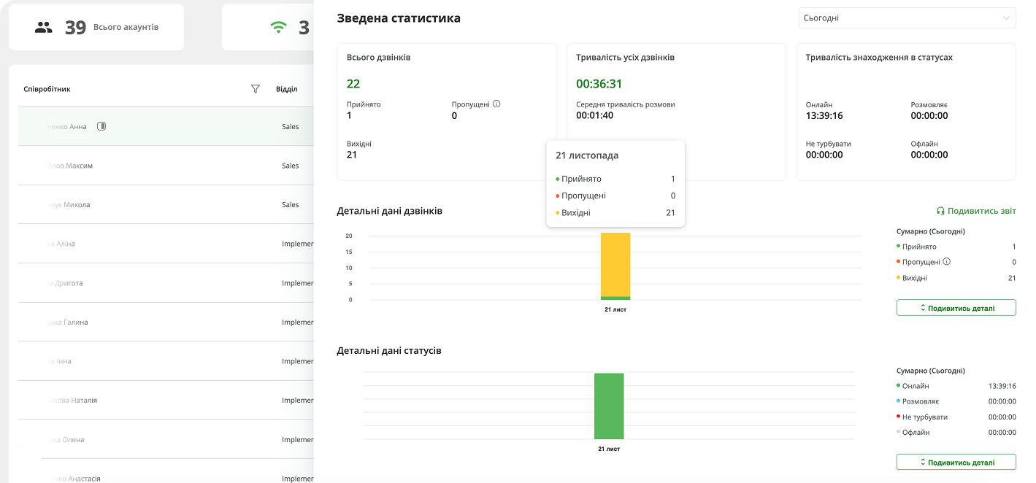Click the "Відділ" column header
This screenshot has width=1036, height=483.
click(291, 88)
